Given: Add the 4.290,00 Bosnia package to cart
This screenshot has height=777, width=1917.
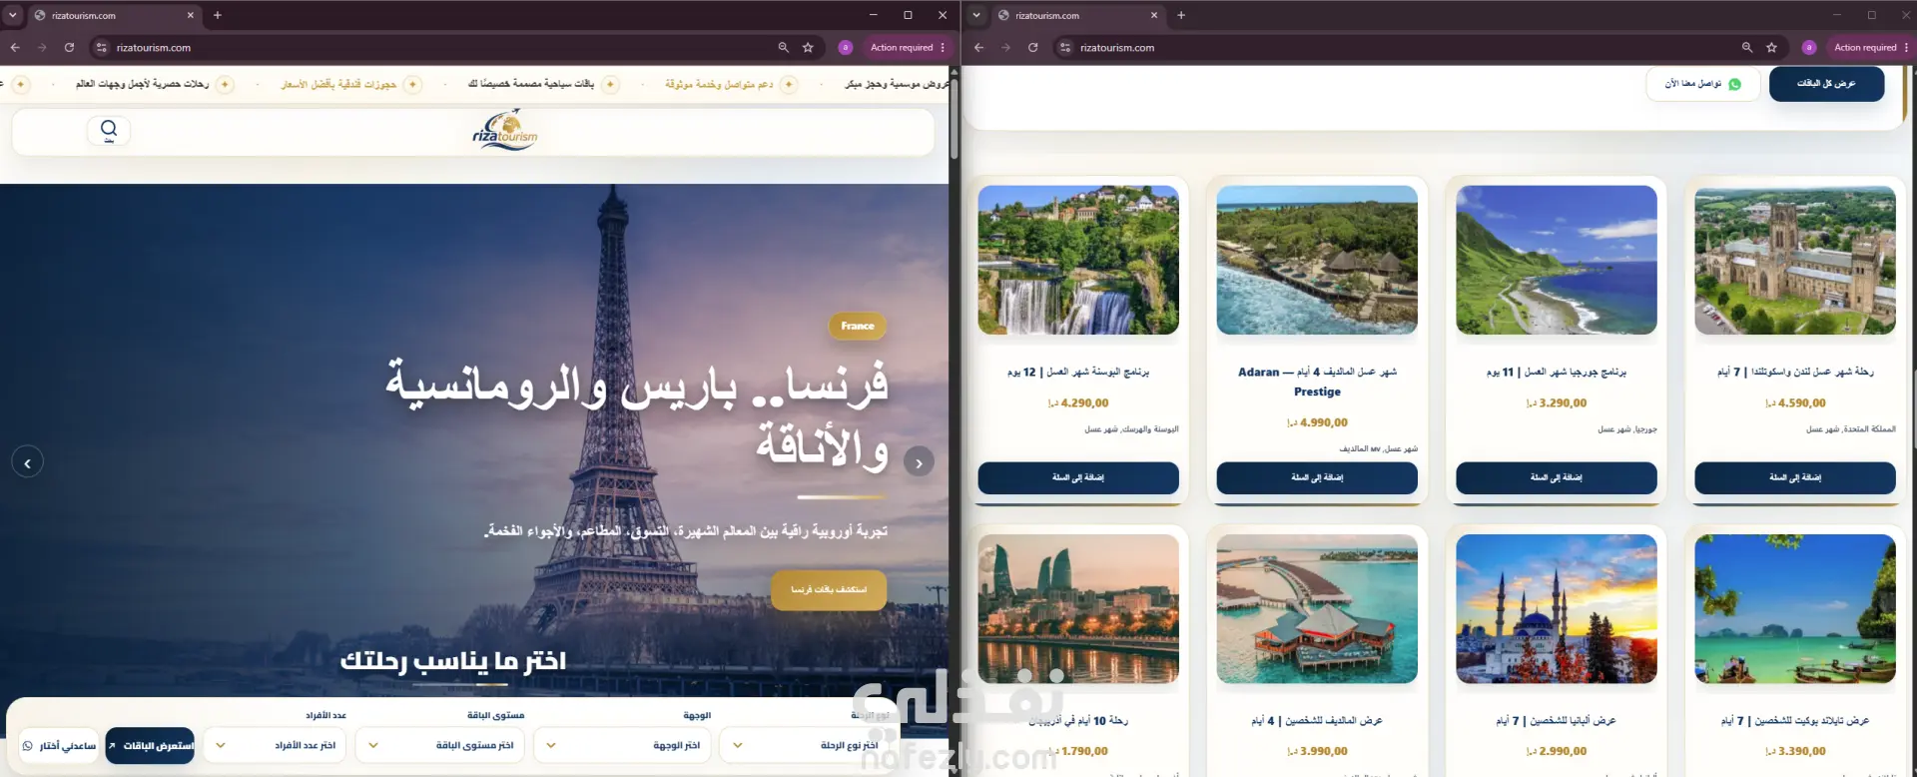Looking at the screenshot, I should (1078, 477).
